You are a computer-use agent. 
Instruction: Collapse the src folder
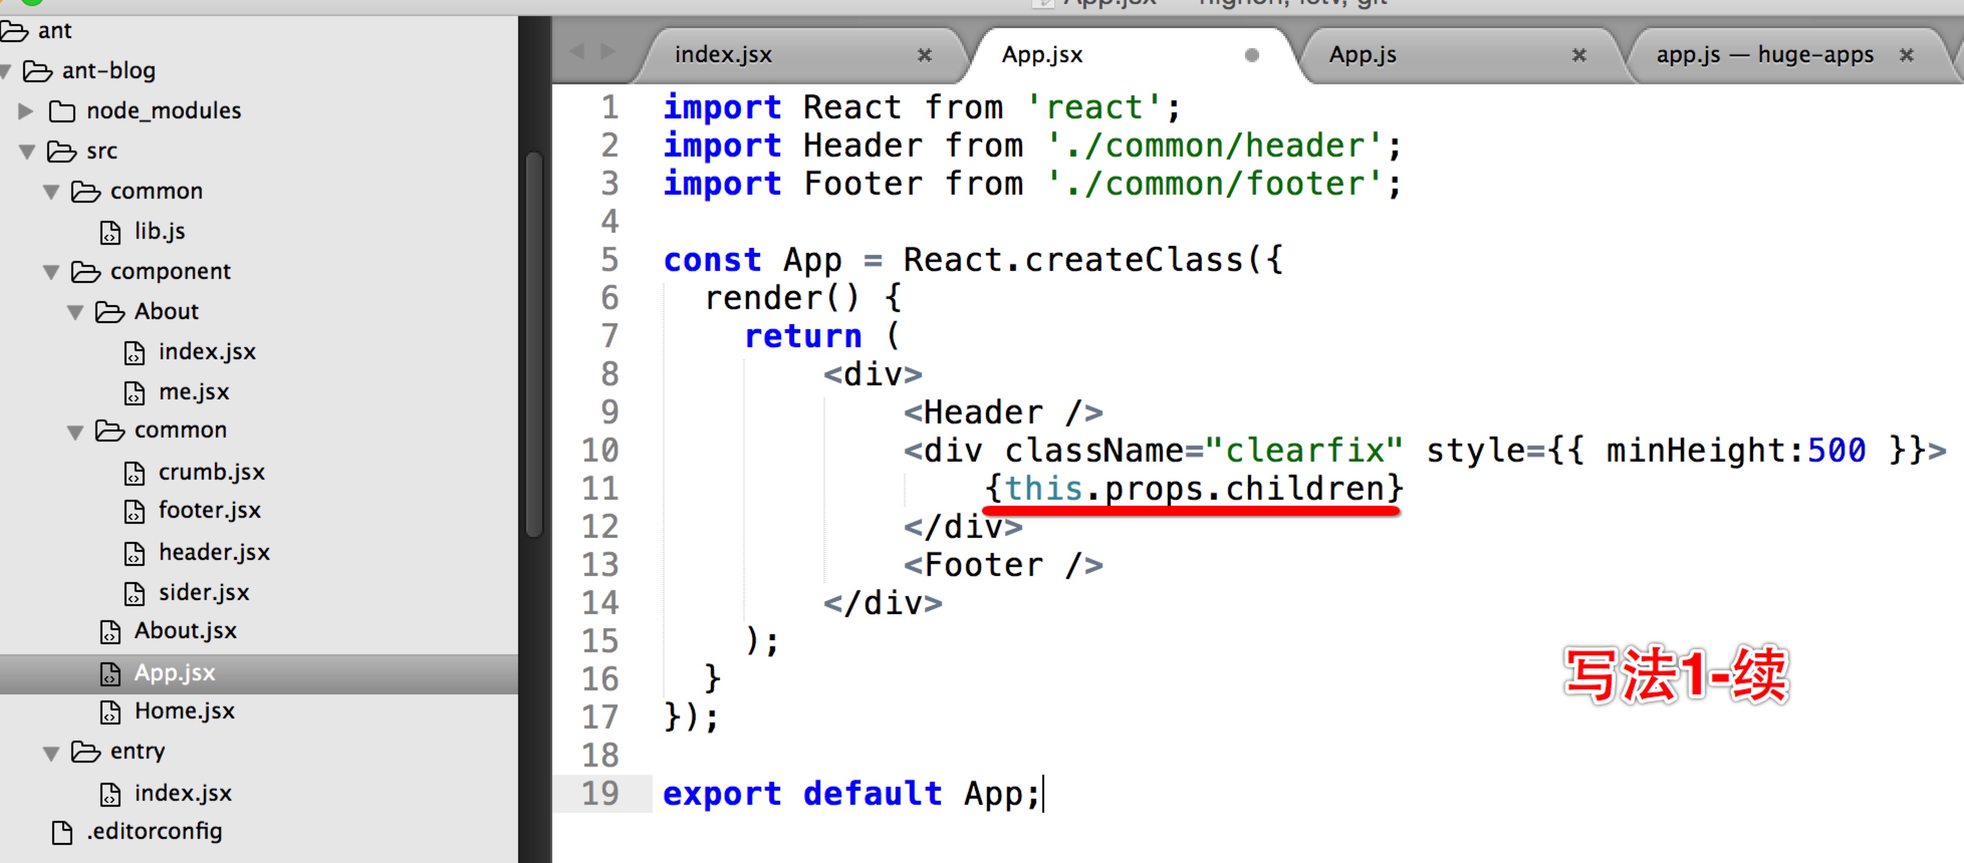coord(28,152)
